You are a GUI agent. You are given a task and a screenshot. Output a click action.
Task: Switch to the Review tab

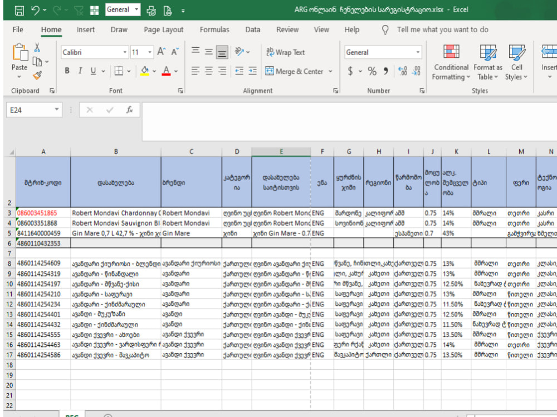point(287,30)
